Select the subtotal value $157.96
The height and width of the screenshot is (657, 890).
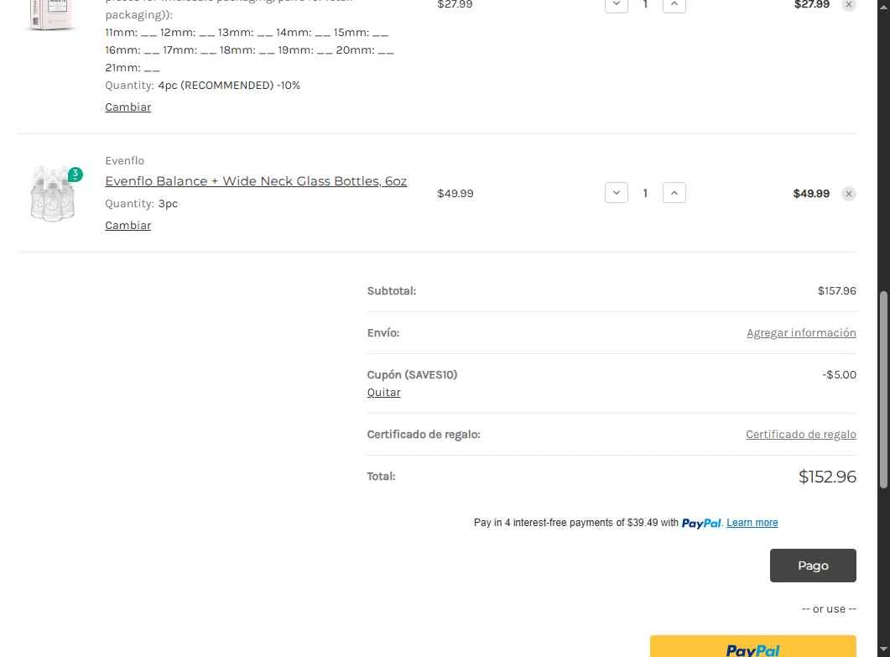pyautogui.click(x=836, y=290)
